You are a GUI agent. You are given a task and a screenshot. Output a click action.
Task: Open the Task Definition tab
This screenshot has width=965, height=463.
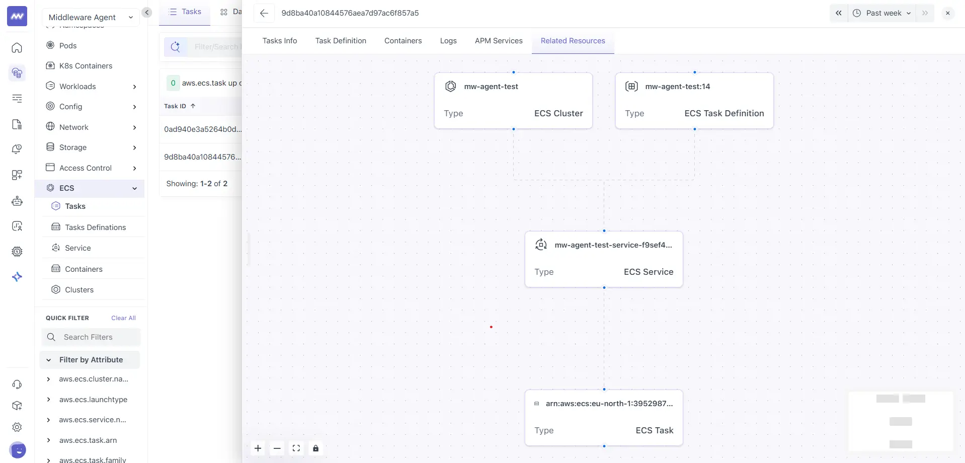pyautogui.click(x=341, y=41)
